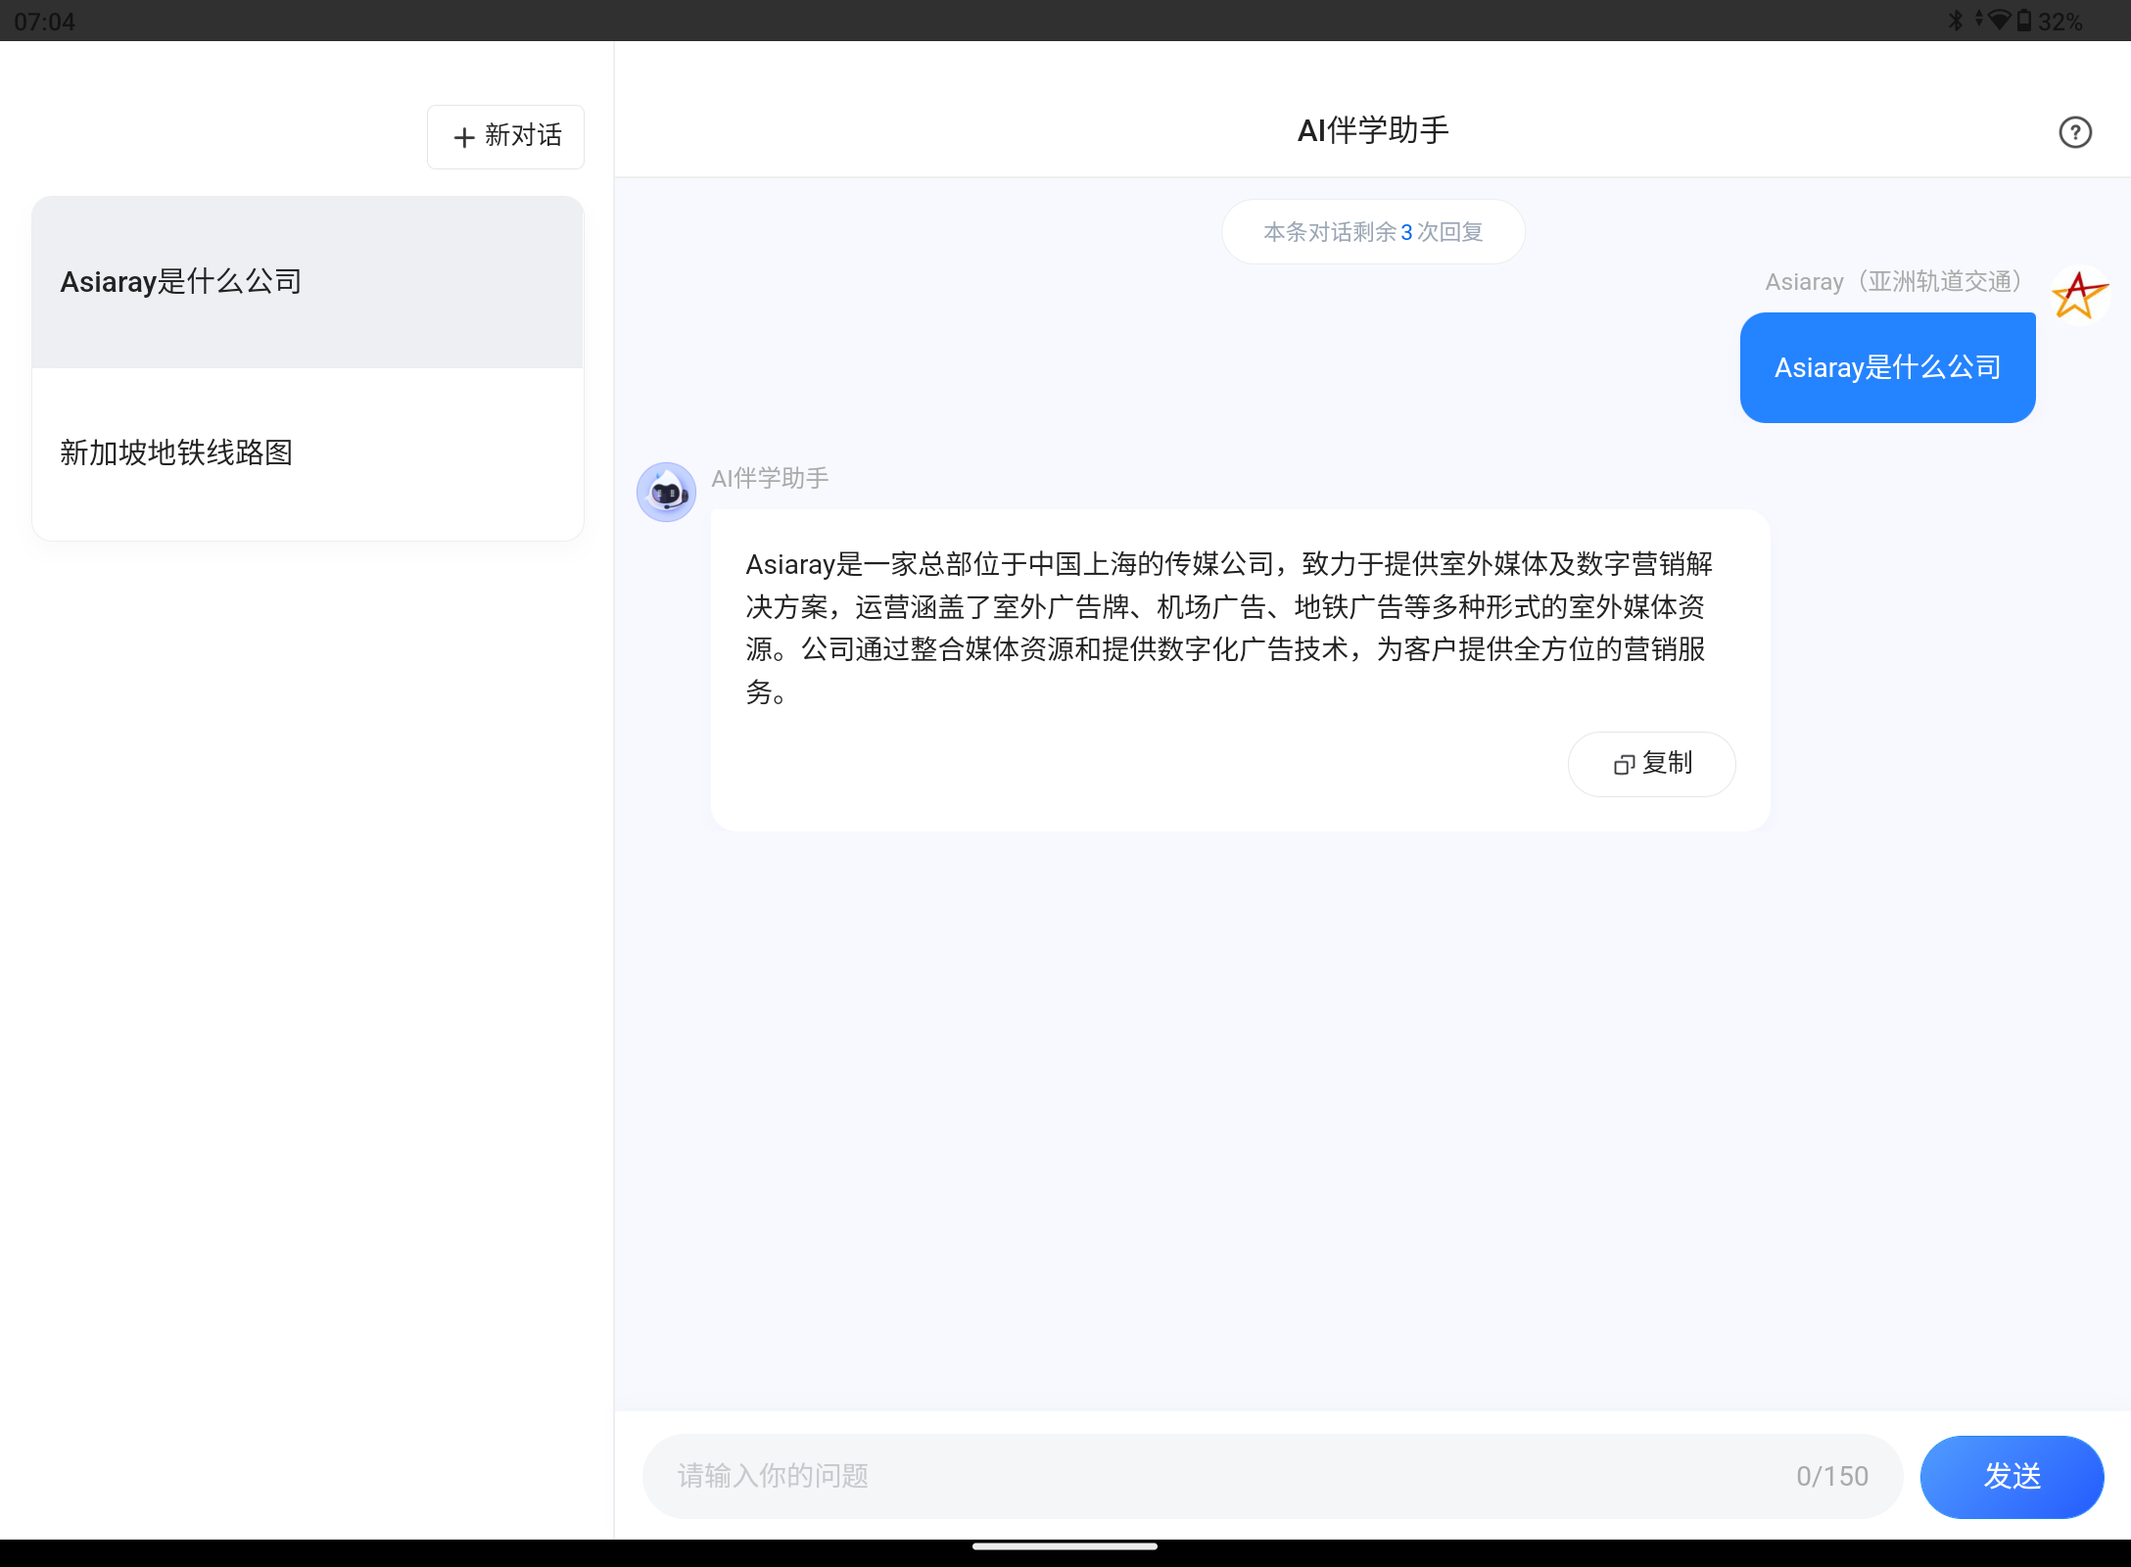2131x1567 pixels.
Task: Click the Wi-Fi status bar icon
Action: (x=1999, y=21)
